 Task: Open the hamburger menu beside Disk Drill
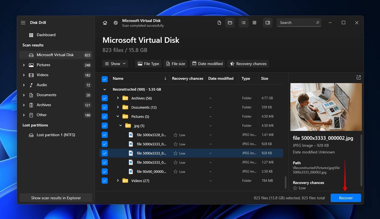23,23
